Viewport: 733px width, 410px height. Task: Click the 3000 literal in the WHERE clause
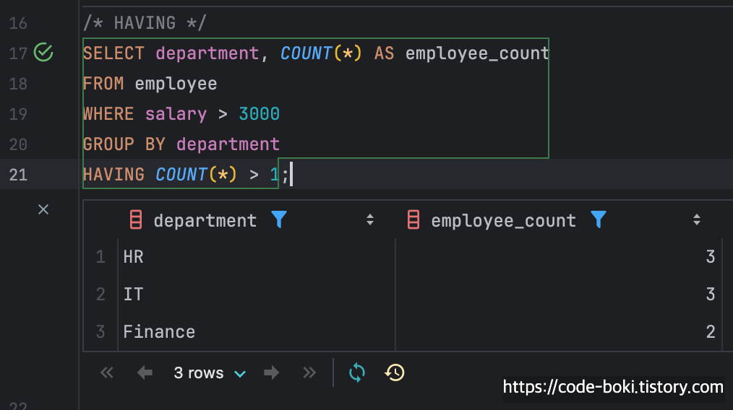[x=259, y=114]
